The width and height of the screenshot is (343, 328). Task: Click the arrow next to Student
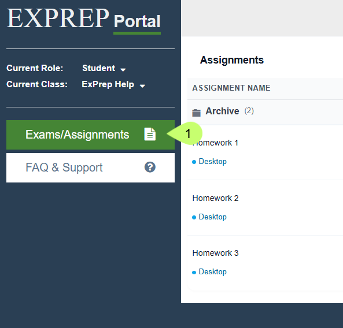tap(123, 70)
